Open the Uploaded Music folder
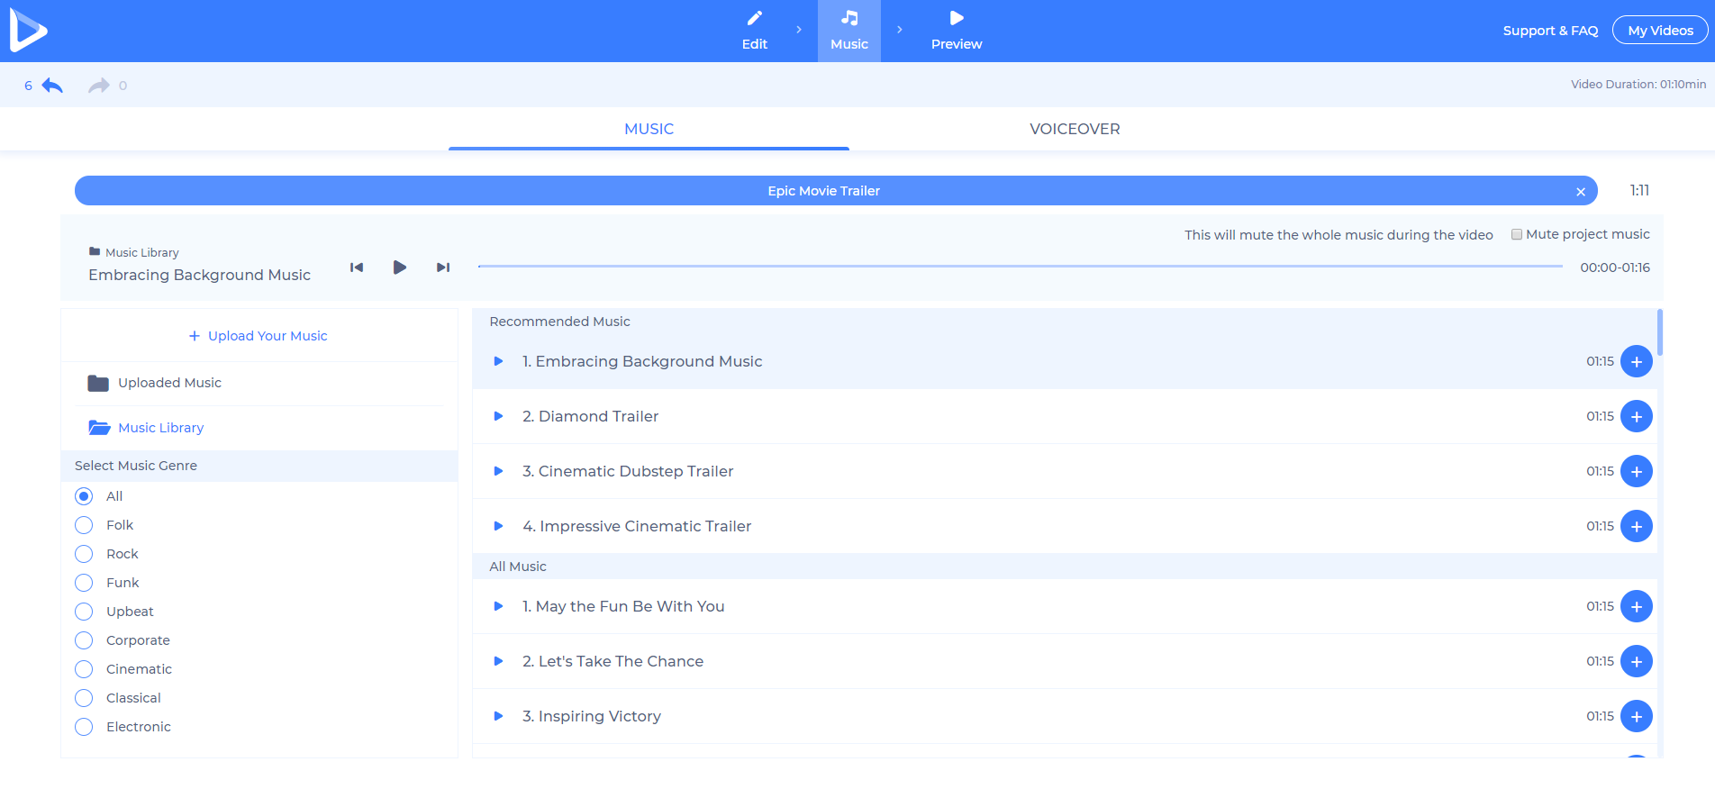 [x=169, y=383]
